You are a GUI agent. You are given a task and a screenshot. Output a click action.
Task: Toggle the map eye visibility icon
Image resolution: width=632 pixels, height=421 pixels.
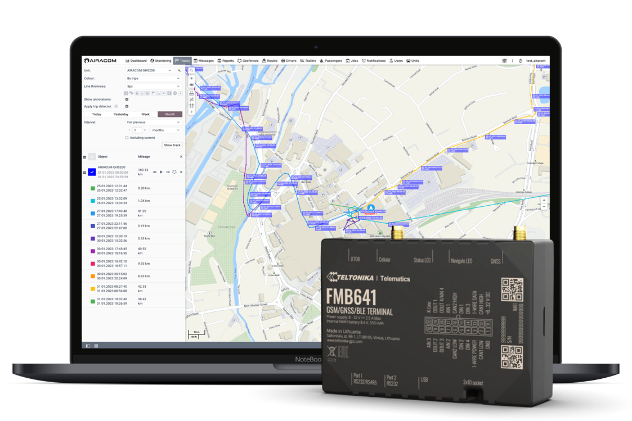(x=191, y=78)
